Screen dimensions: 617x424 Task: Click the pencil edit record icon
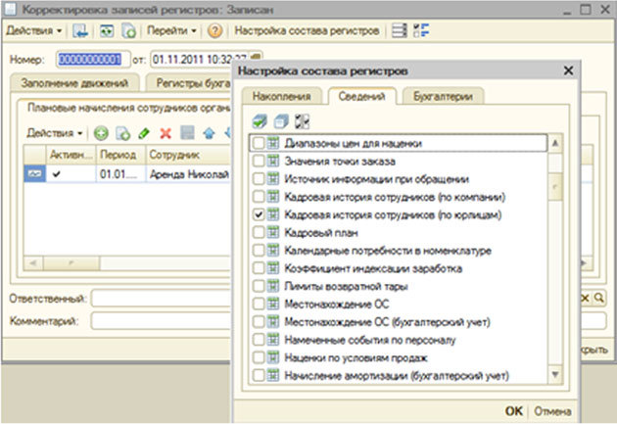(x=143, y=132)
